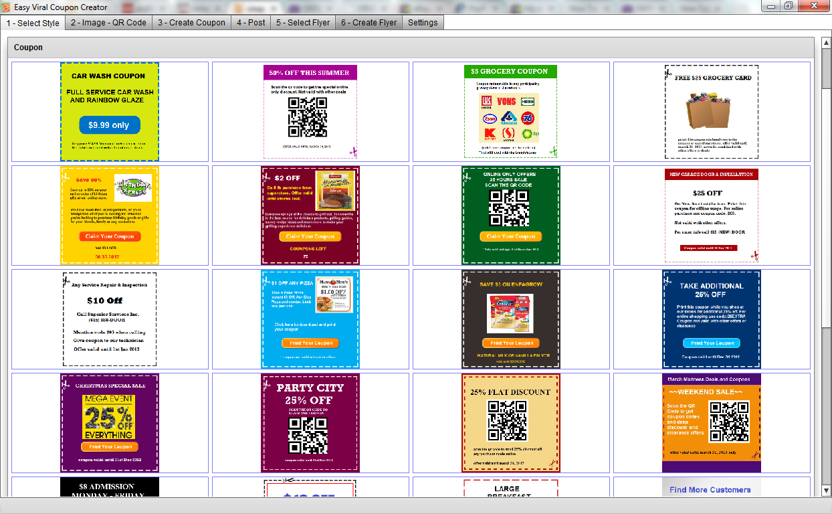Image resolution: width=832 pixels, height=514 pixels.
Task: Pick the Save $3 on Enfagrow coupon
Action: 511,319
